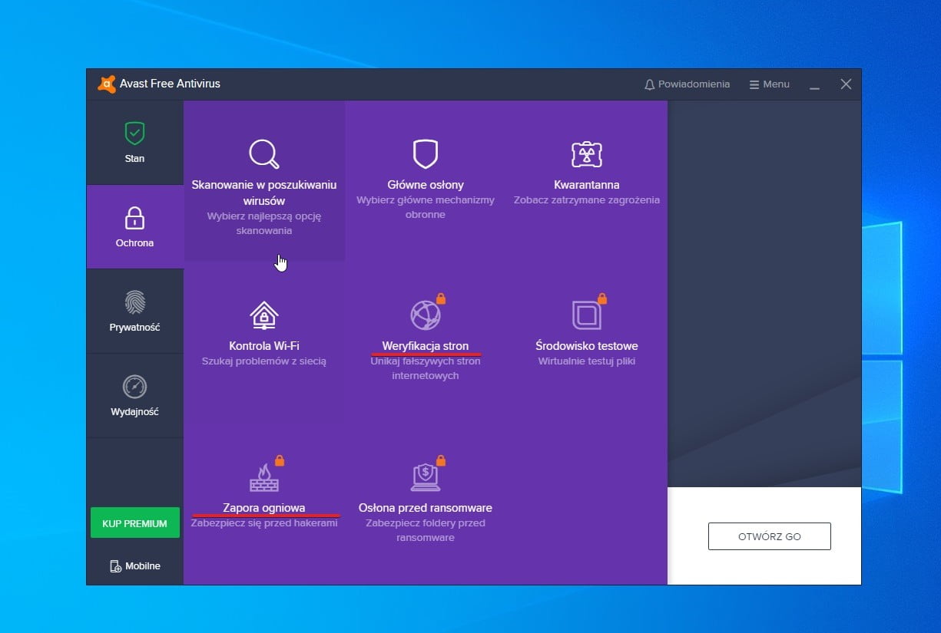Go to the Wydajność gauge tab

click(x=134, y=396)
